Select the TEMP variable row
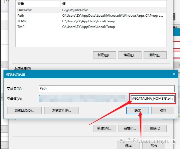Viewport: 180px width, 149px height. [x=91, y=21]
